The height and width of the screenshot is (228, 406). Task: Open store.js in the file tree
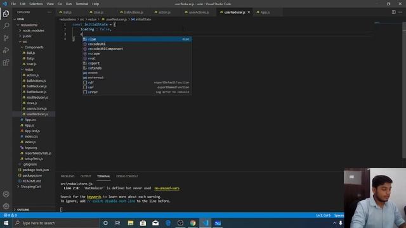[32, 103]
